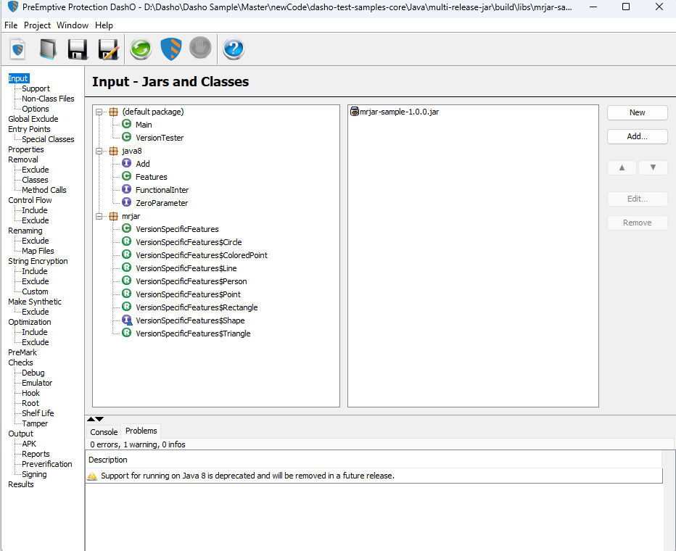This screenshot has width=676, height=551.
Task: Click the Save As floppy-with-pencil icon
Action: click(108, 49)
